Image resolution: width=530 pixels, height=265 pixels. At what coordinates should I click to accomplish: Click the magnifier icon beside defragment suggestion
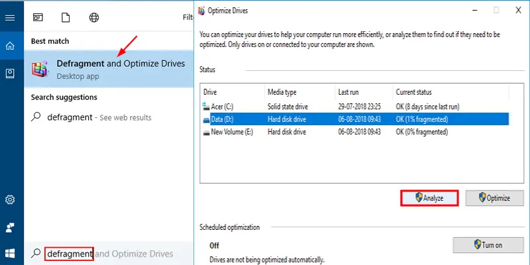[x=36, y=117]
